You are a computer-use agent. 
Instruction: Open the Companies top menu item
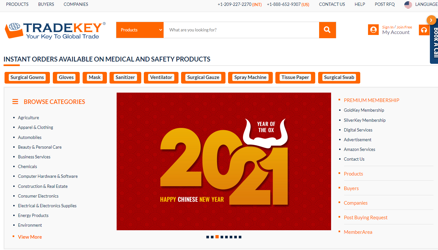tap(76, 4)
